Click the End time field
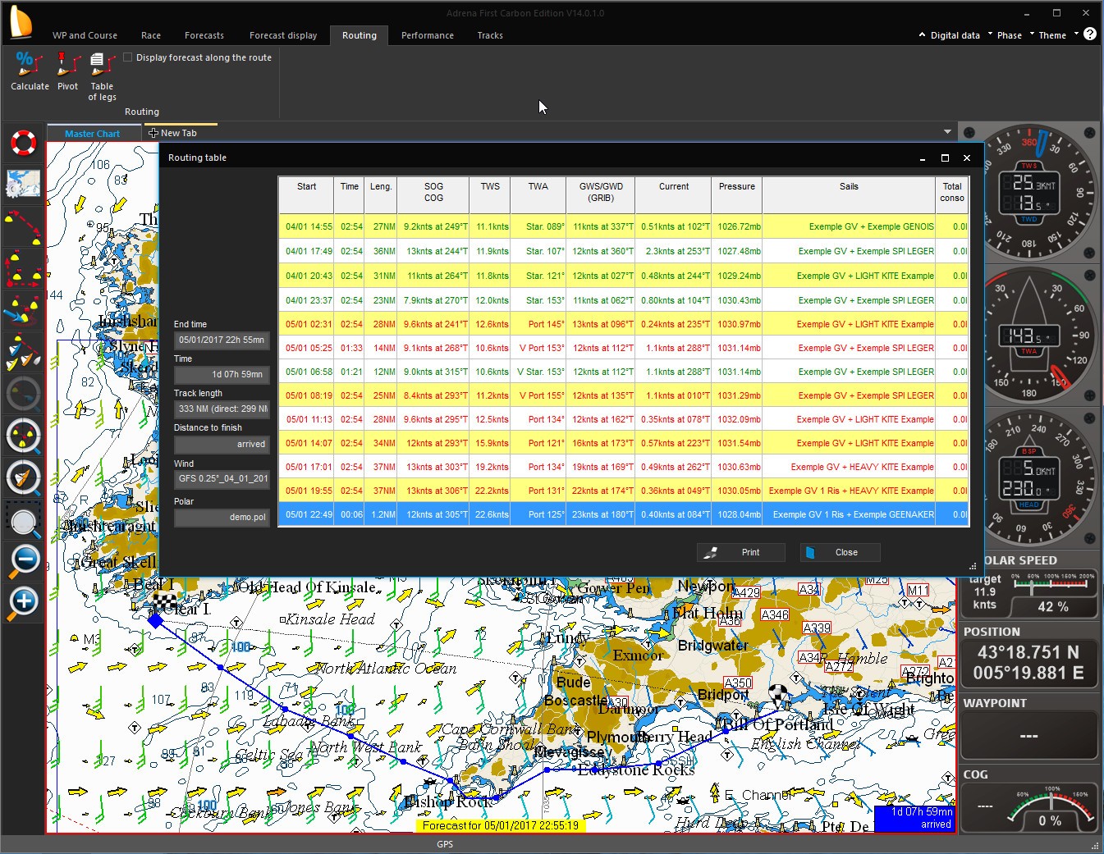The width and height of the screenshot is (1104, 854). 222,340
